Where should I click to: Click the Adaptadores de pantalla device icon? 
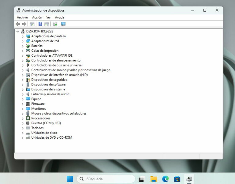point(28,36)
